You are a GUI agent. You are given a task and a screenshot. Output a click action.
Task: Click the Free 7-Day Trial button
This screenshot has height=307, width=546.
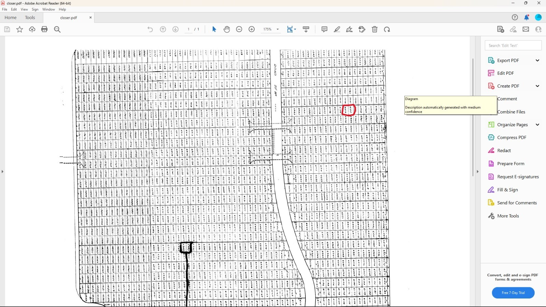513,293
